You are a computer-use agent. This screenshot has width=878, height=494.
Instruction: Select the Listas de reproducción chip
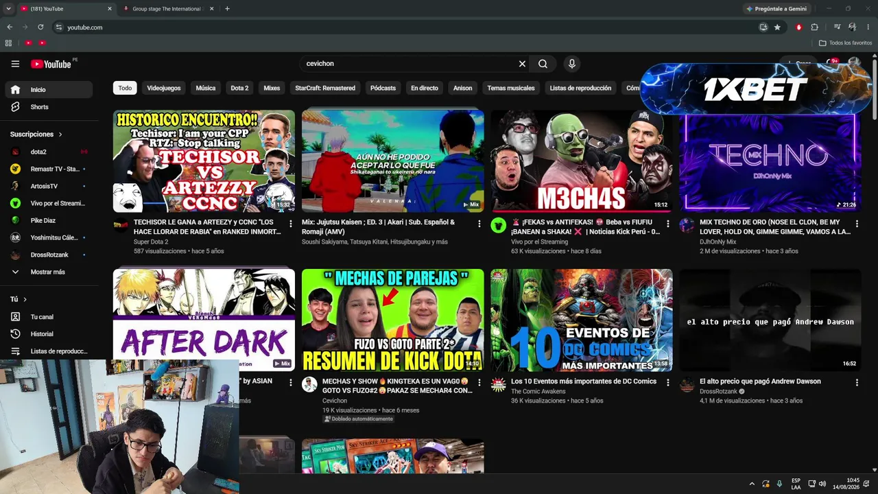(x=580, y=88)
